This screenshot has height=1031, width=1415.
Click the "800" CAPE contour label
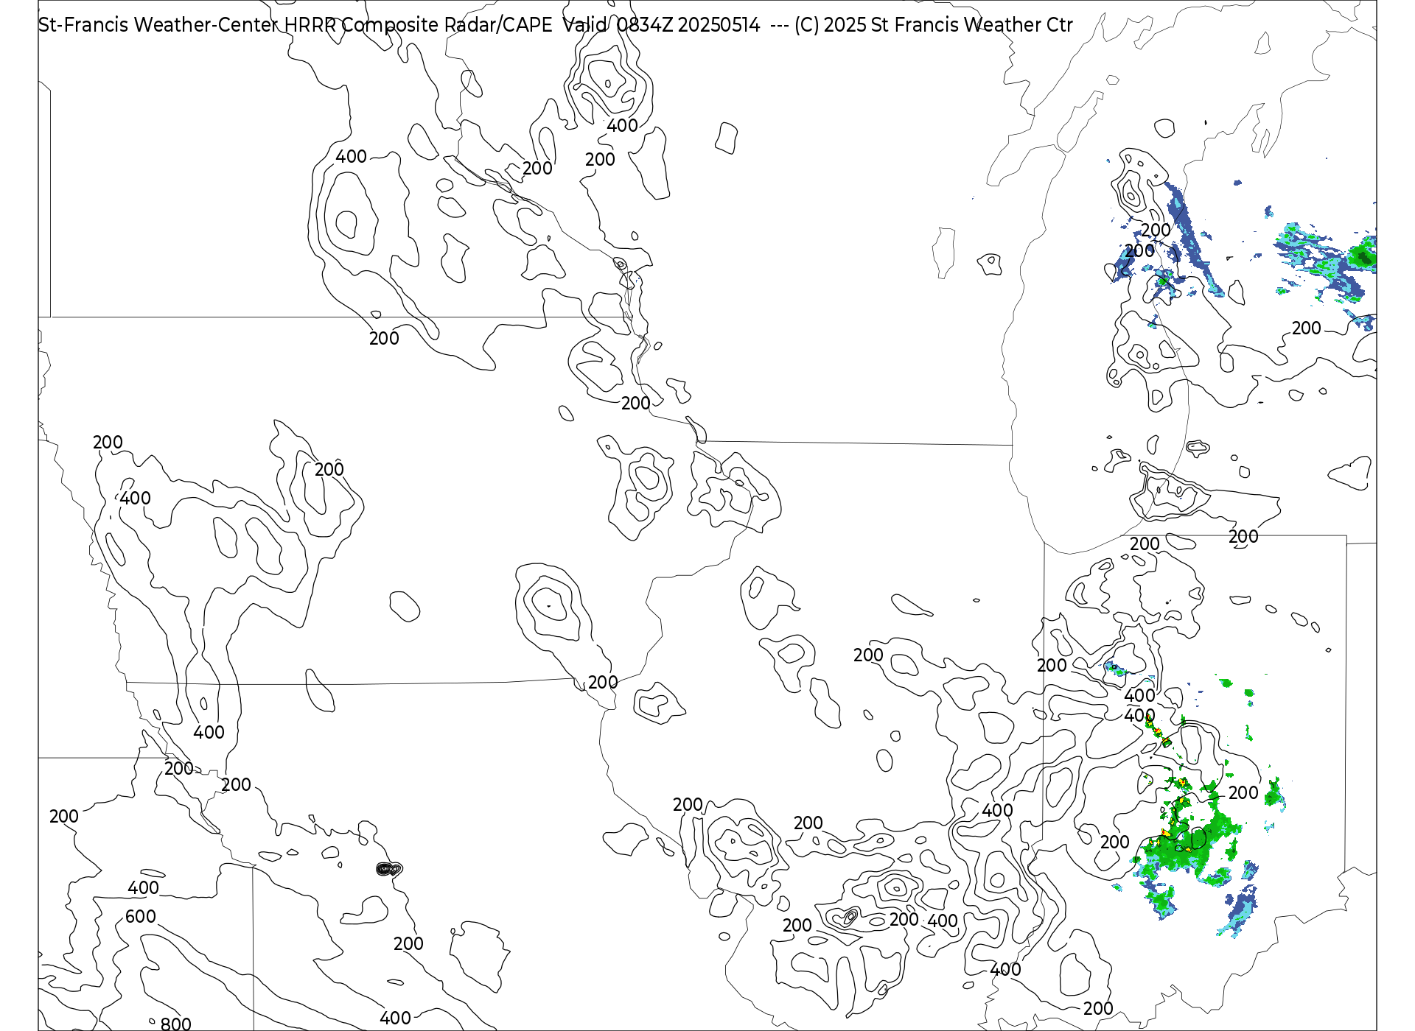tap(176, 1024)
